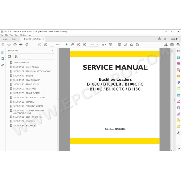Screen dimensions: 181x181
Task: Collapse right tools pane arrow
Action: [x=174, y=100]
